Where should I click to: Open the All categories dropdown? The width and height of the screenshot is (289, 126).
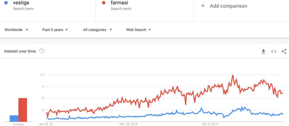[x=97, y=30]
